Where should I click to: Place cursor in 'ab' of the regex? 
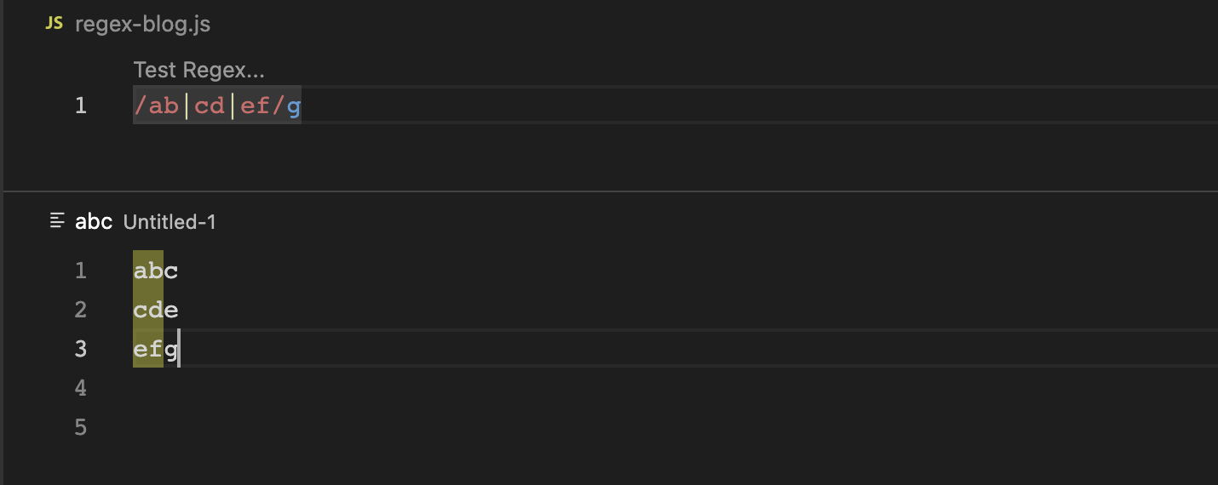tap(164, 106)
